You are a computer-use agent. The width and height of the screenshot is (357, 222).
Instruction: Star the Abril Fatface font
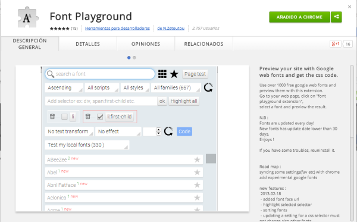(197, 185)
